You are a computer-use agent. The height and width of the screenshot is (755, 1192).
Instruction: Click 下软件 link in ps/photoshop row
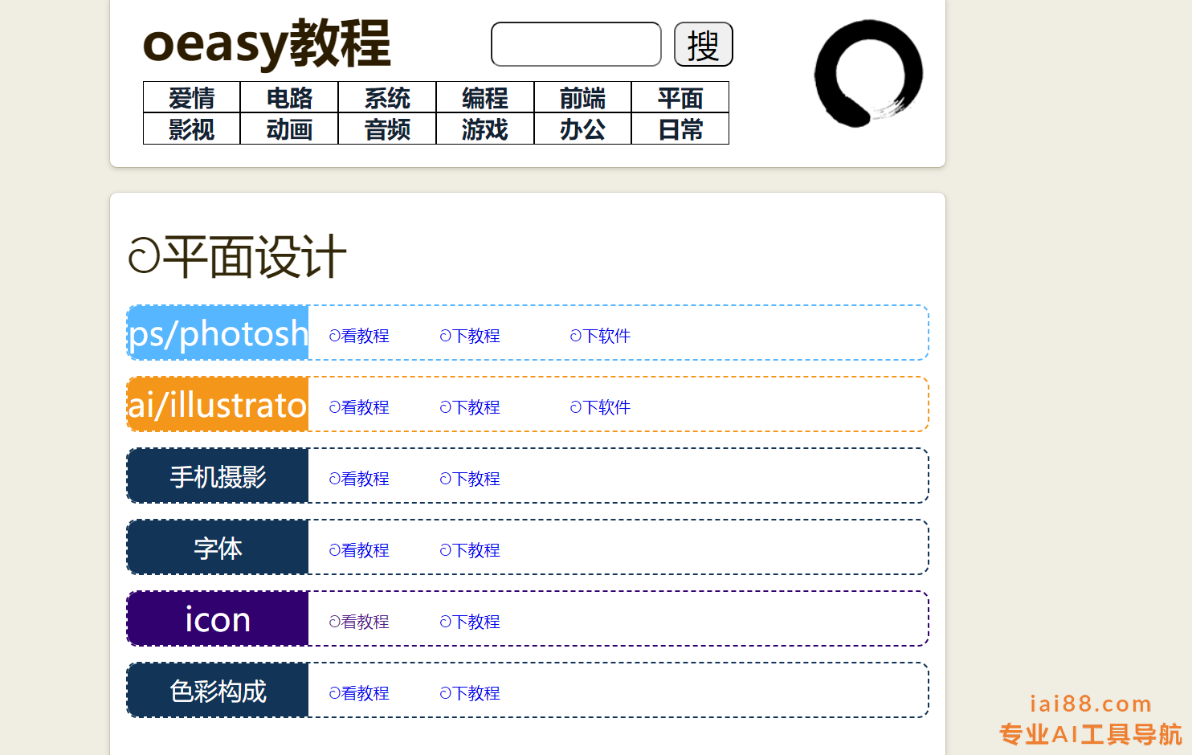(600, 336)
